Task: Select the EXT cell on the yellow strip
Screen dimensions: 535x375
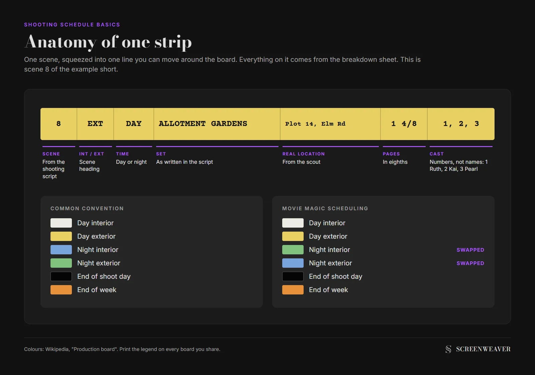Action: point(95,124)
